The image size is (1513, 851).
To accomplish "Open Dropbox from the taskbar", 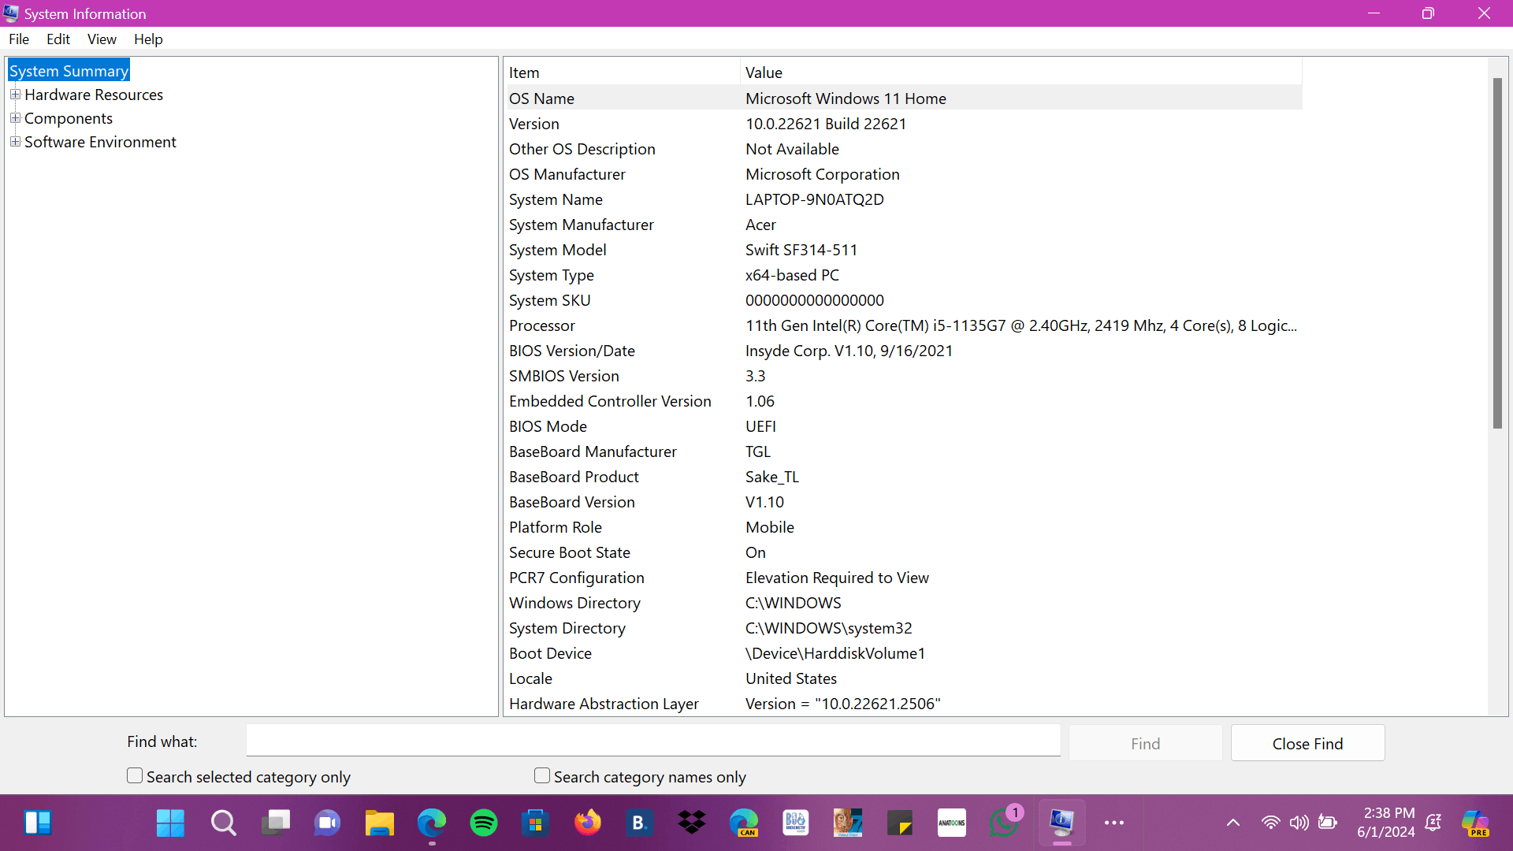I will [691, 823].
